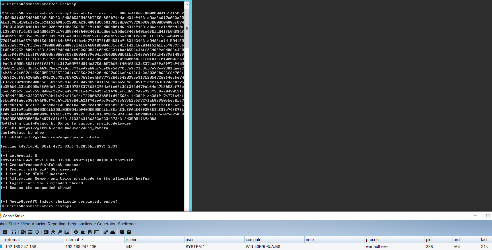Sort by the arch column header
The width and height of the screenshot is (492, 250).
[x=466, y=240]
